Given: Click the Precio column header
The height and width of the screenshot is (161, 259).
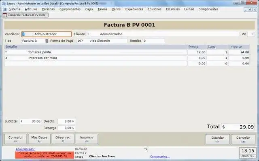Looking at the screenshot, I should (197, 47).
